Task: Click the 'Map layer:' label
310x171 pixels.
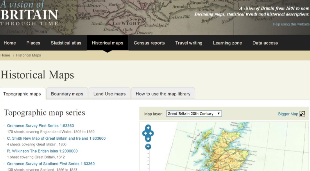Action: coord(153,114)
